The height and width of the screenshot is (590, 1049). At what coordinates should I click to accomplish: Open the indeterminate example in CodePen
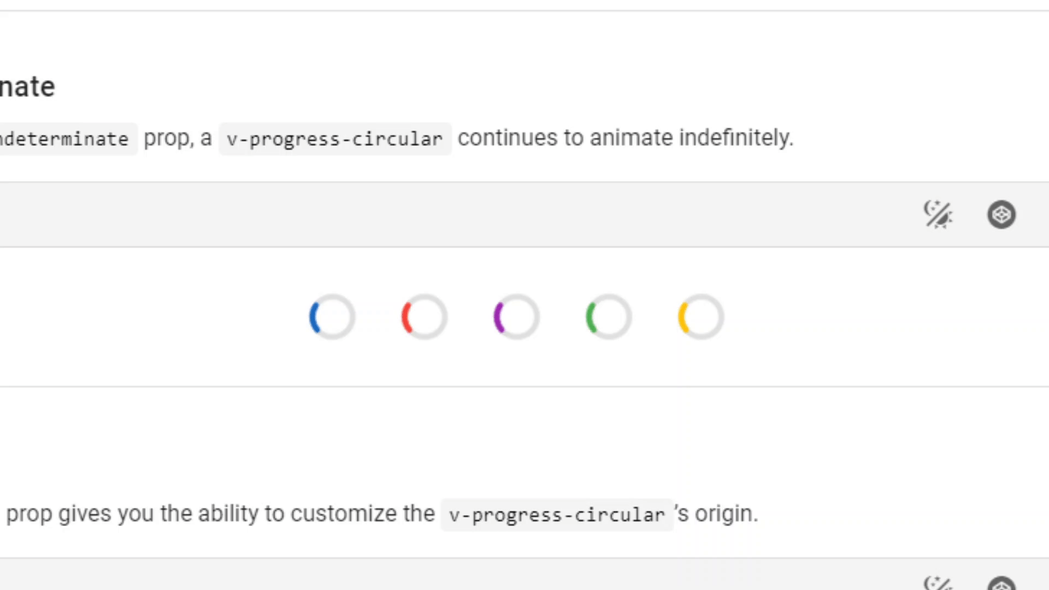click(1001, 214)
